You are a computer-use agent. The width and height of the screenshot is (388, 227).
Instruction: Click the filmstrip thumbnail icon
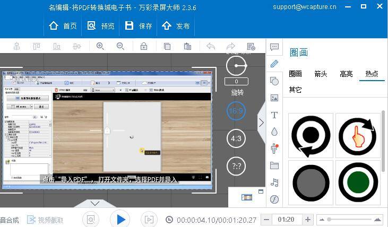[x=247, y=197]
